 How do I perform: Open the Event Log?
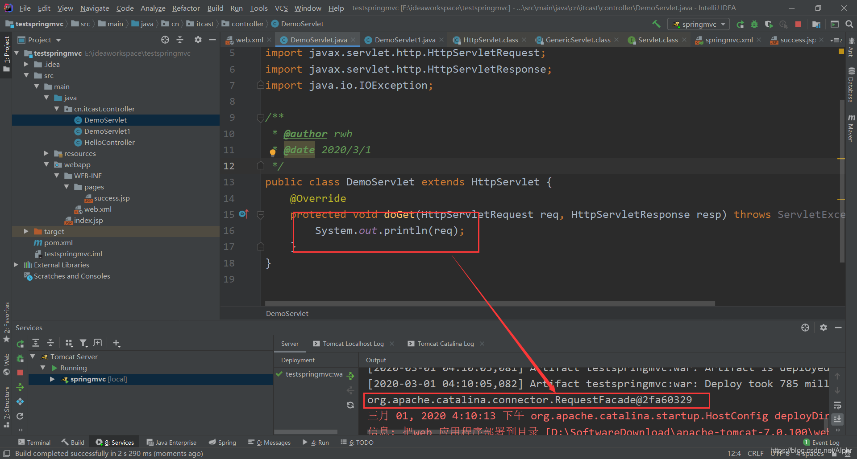pos(821,443)
